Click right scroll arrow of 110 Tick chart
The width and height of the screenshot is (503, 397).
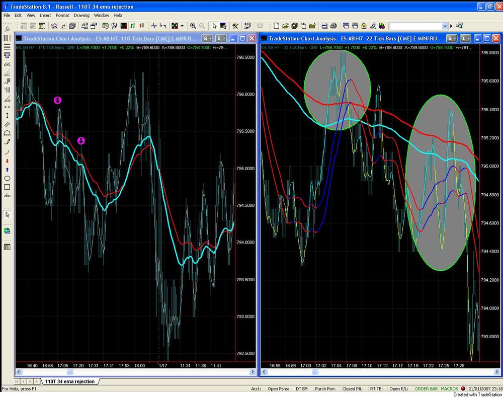coord(252,372)
